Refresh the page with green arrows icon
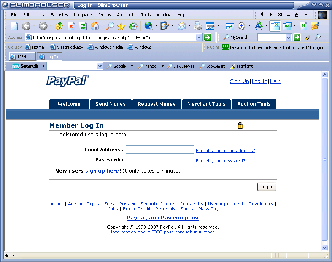 click(83, 26)
